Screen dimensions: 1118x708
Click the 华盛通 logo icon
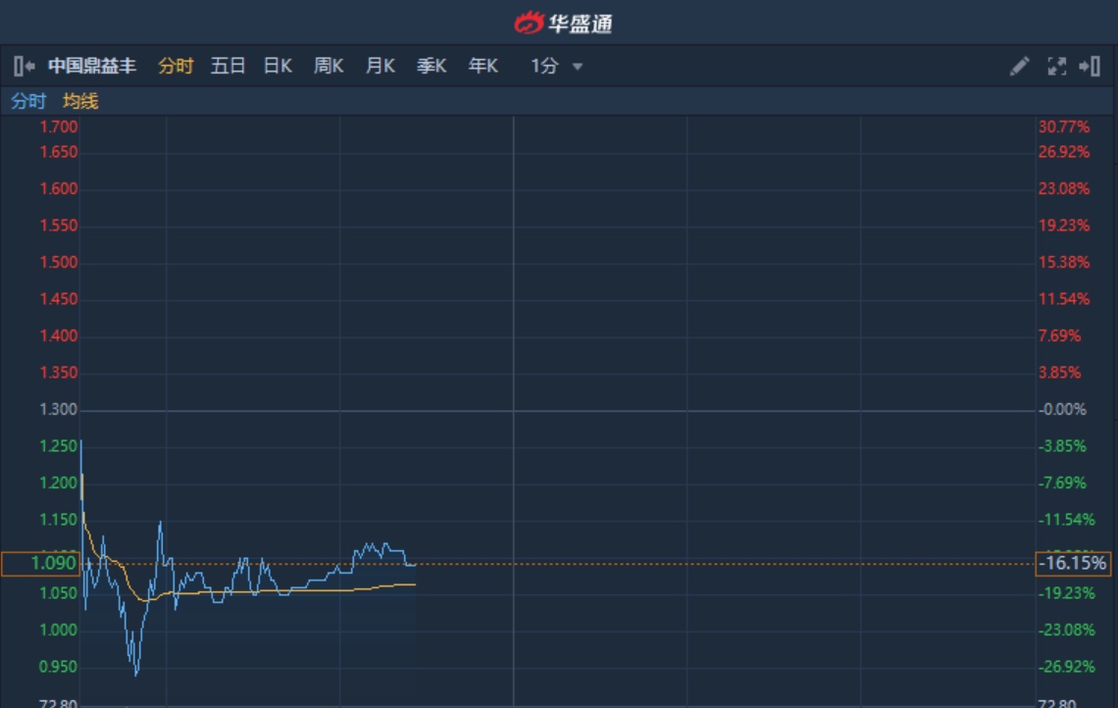coord(530,22)
